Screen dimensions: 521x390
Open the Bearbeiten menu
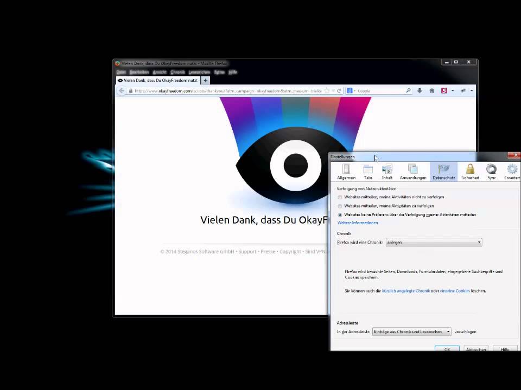[139, 72]
